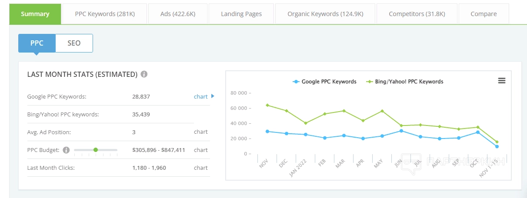Switch to the Compare tab

tap(484, 14)
